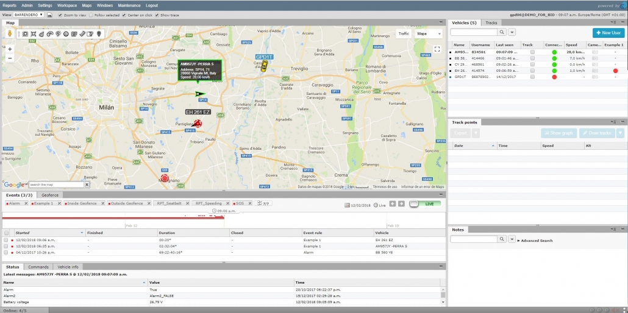Viewport: 628px width, 313px height.
Task: Select the location pin marker tool
Action: (99, 34)
